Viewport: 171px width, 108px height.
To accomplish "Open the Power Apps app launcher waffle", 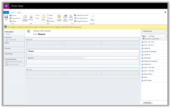I will click(6, 6).
